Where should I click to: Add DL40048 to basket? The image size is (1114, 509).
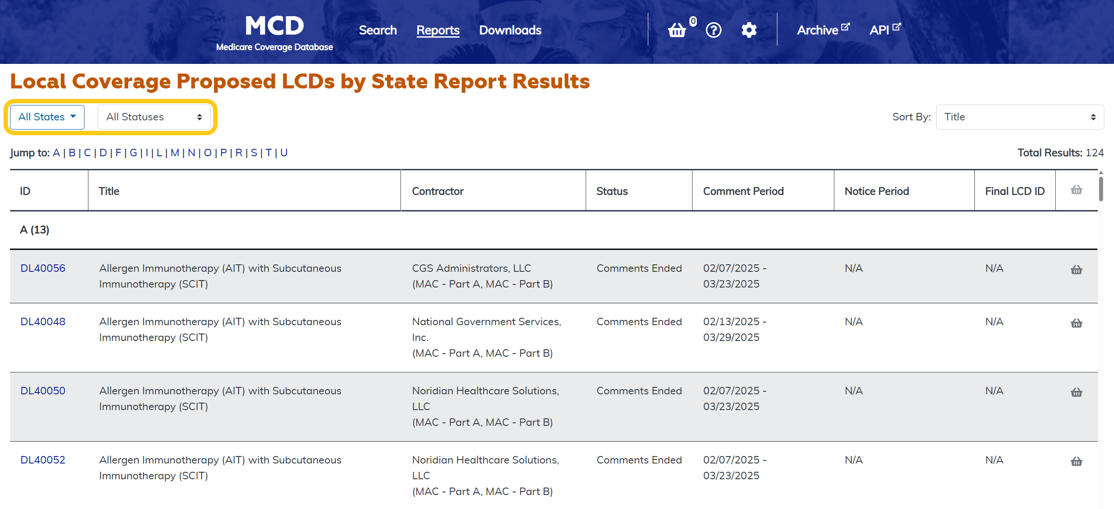[x=1076, y=323]
